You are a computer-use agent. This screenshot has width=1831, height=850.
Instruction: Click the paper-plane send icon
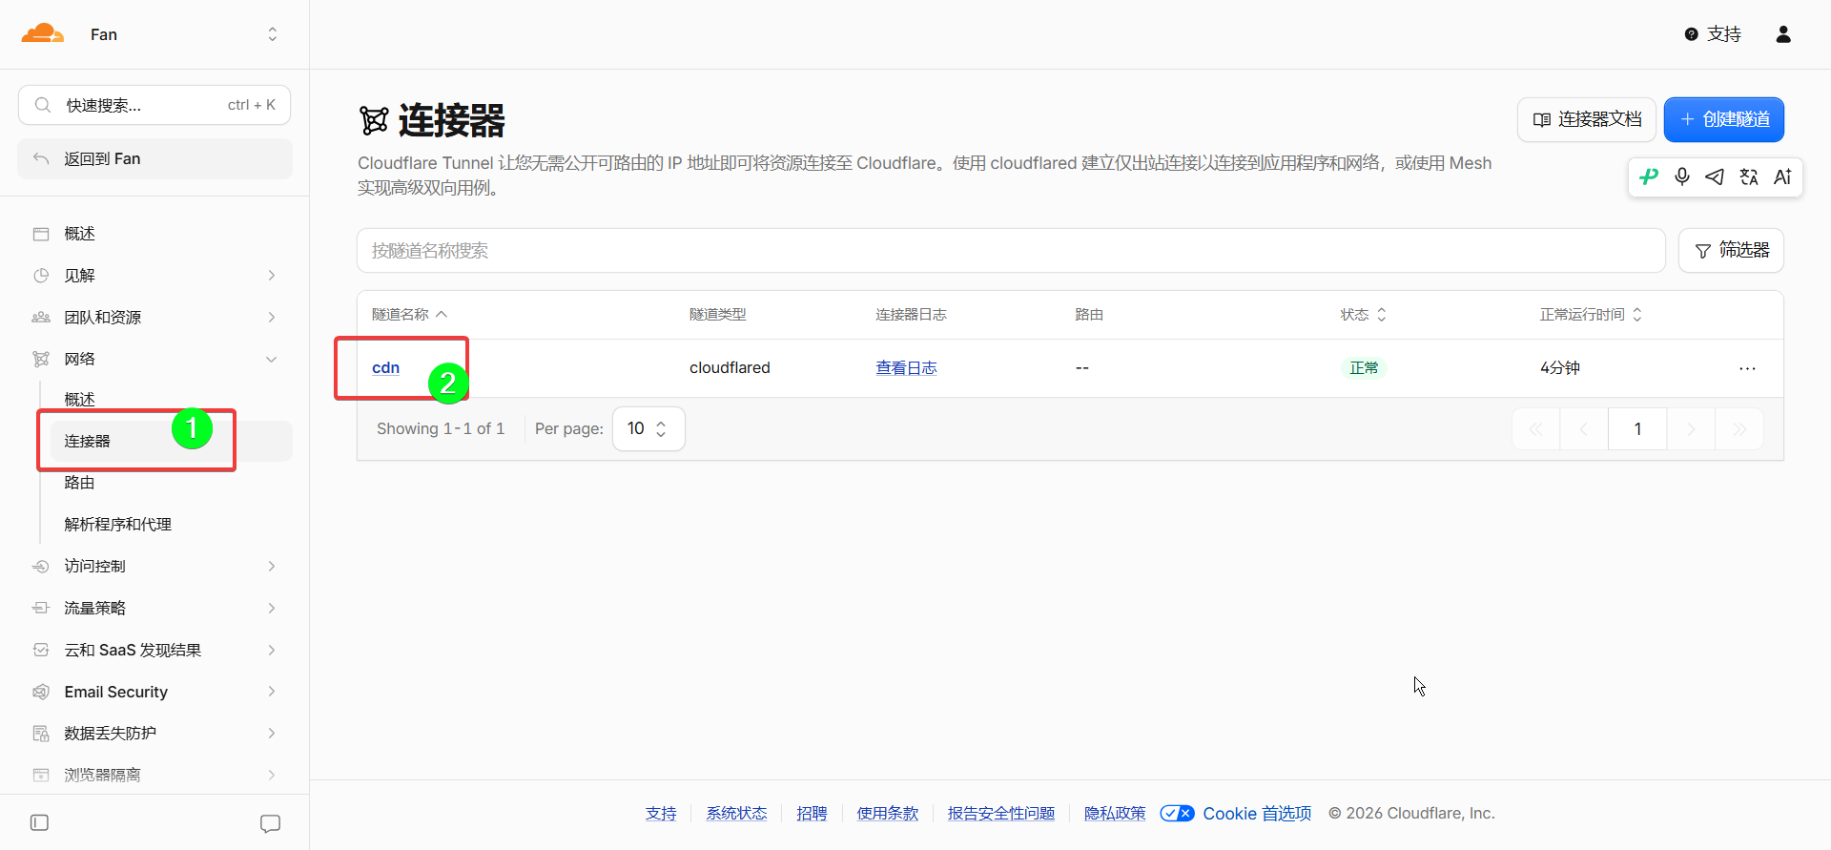[x=1715, y=176]
